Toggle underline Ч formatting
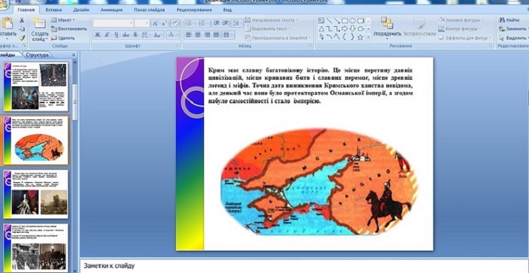This screenshot has width=529, height=273. coord(116,35)
